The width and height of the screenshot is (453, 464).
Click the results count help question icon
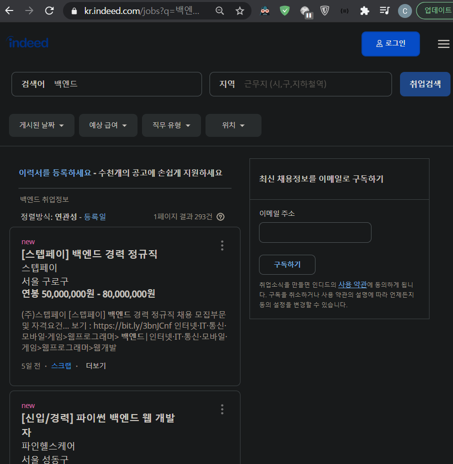tap(220, 217)
